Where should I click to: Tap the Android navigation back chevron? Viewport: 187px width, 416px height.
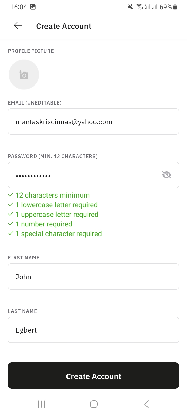(146, 404)
